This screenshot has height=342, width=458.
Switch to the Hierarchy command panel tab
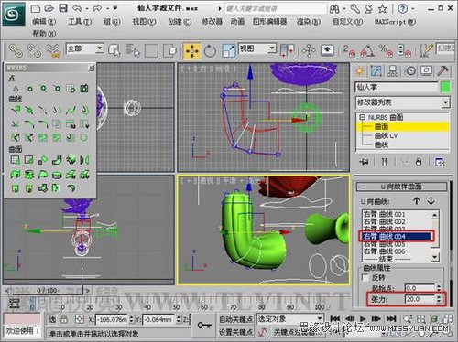pos(393,71)
